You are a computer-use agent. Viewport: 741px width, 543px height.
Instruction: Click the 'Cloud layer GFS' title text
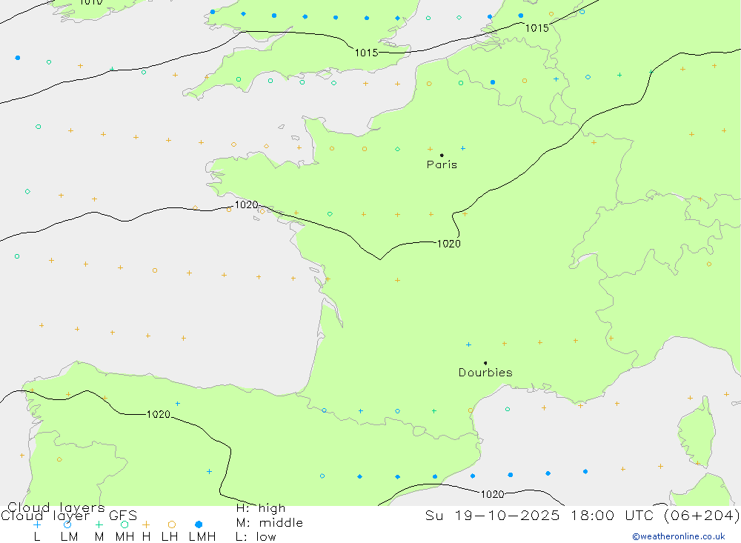point(69,515)
